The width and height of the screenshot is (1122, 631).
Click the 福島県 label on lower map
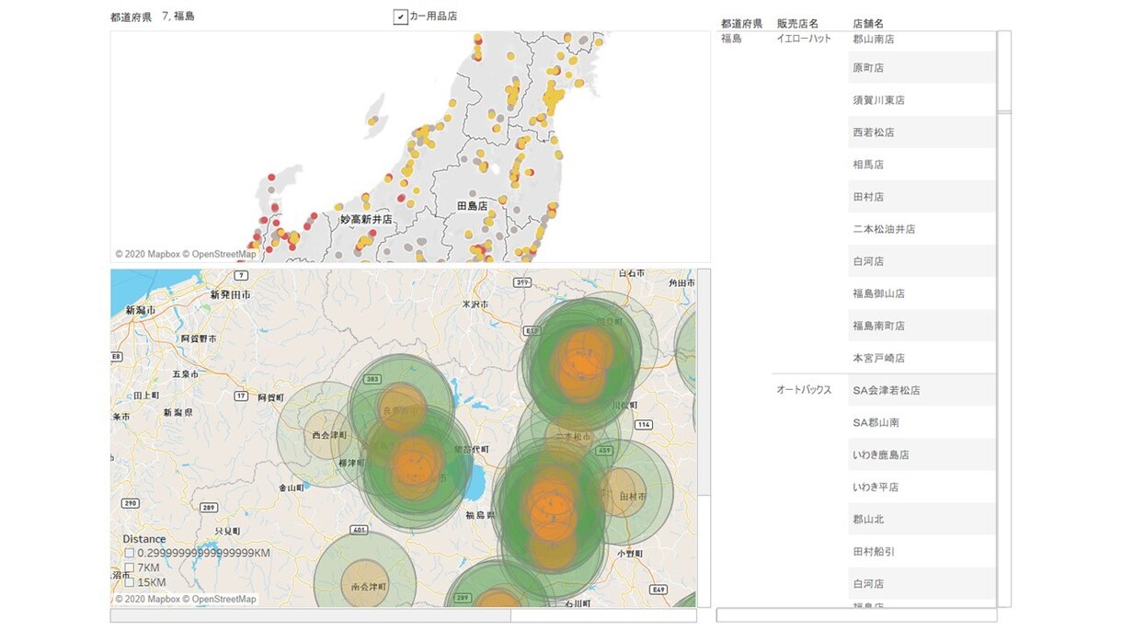[481, 515]
